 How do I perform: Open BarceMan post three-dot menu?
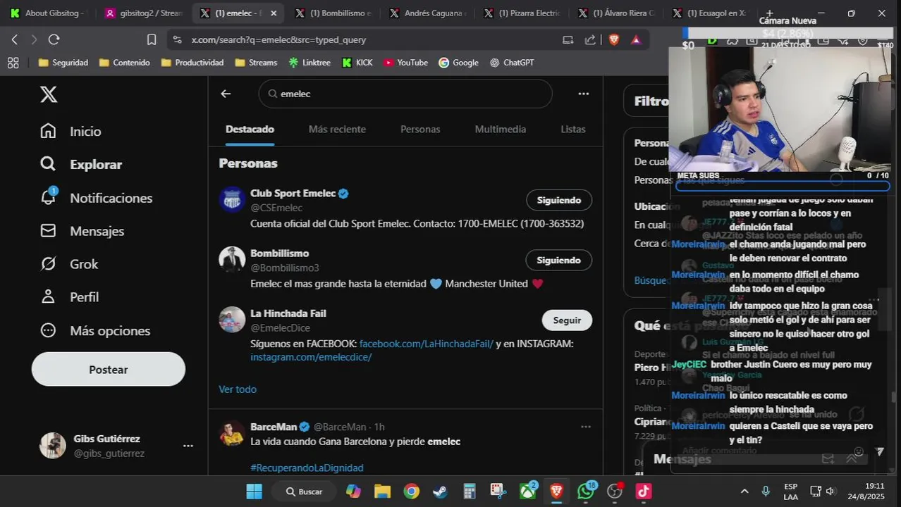click(x=585, y=427)
